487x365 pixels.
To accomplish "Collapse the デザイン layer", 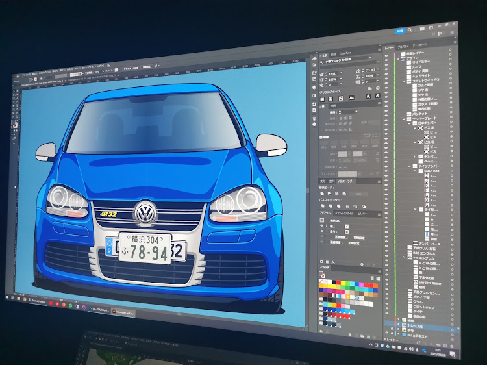I will (398, 59).
